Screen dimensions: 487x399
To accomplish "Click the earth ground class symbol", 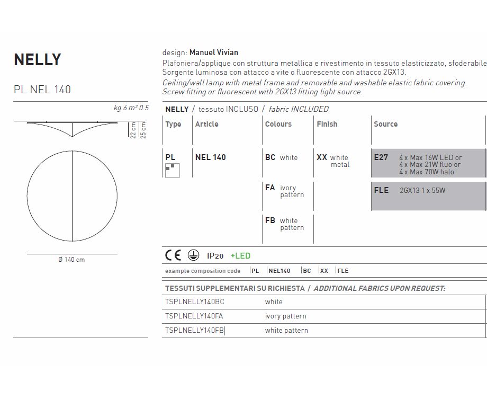I will 194,256.
